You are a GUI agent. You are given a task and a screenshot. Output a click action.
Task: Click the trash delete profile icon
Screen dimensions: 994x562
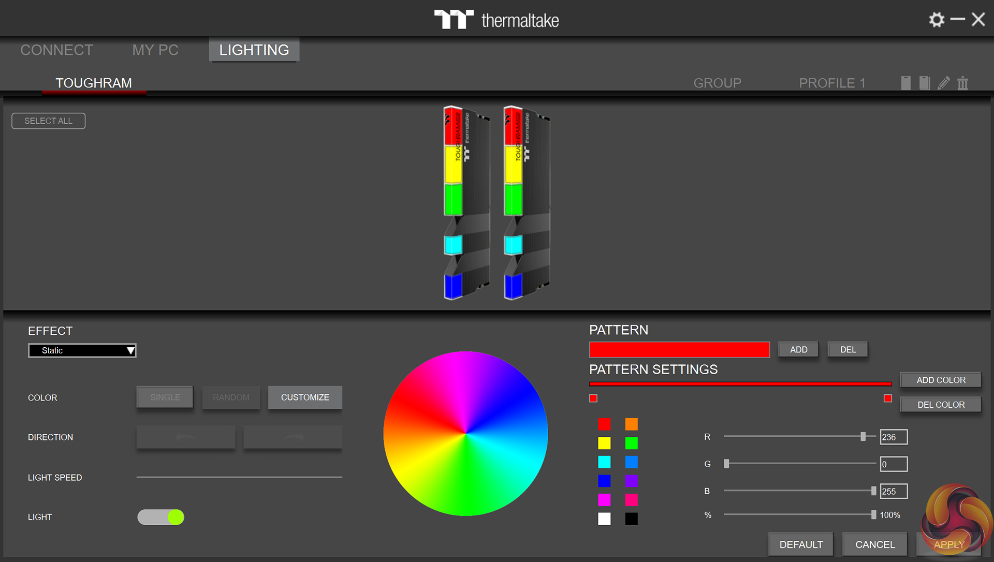962,83
